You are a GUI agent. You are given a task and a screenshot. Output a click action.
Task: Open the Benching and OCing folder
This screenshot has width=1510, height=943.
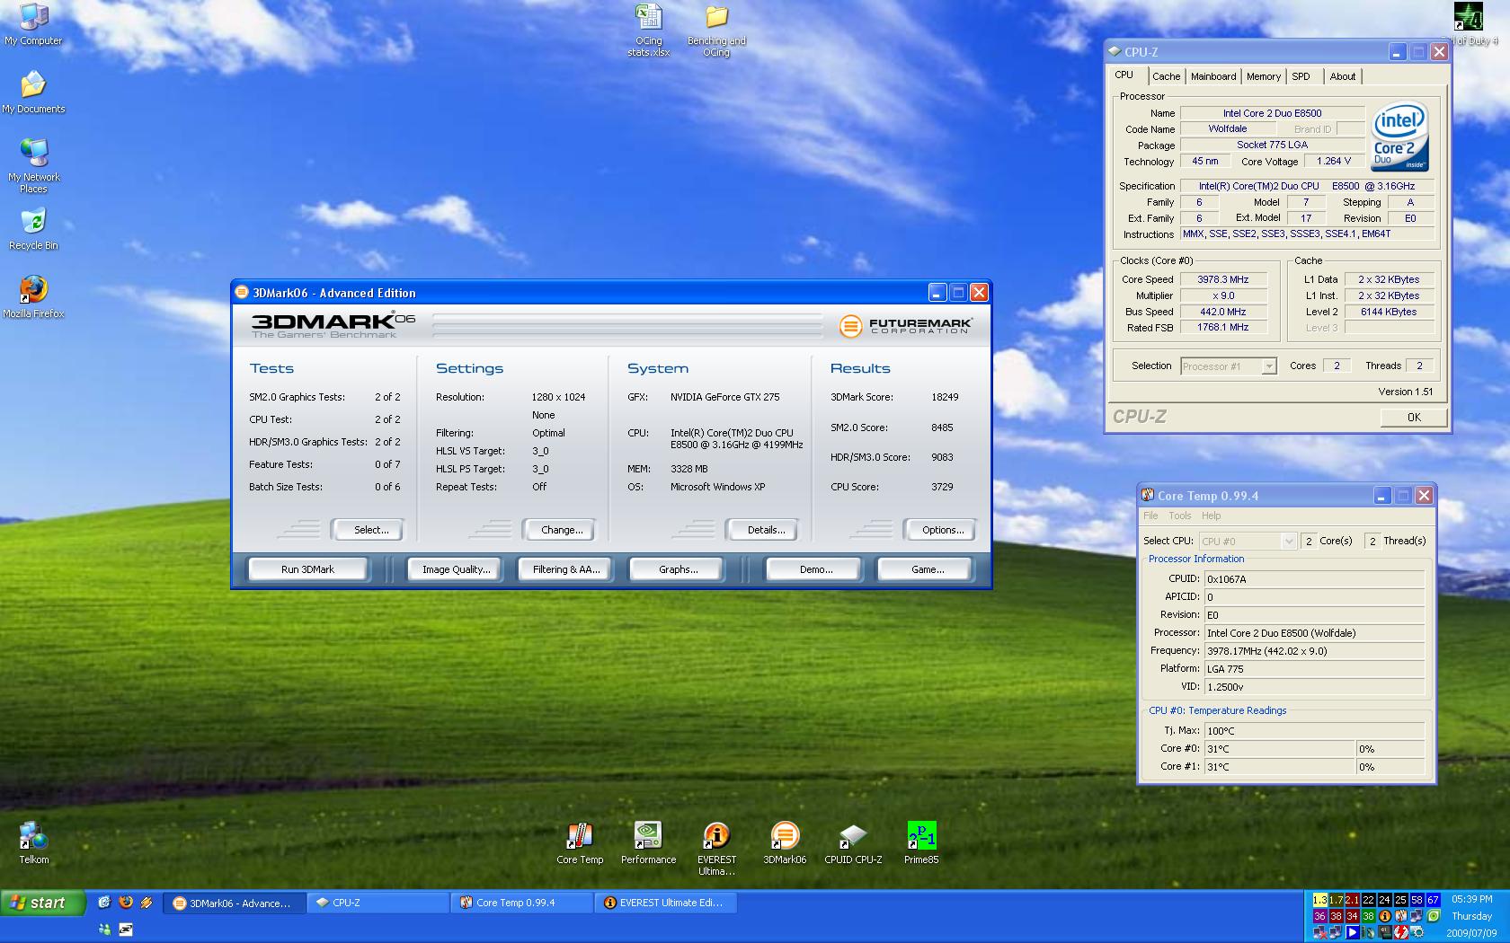[716, 30]
